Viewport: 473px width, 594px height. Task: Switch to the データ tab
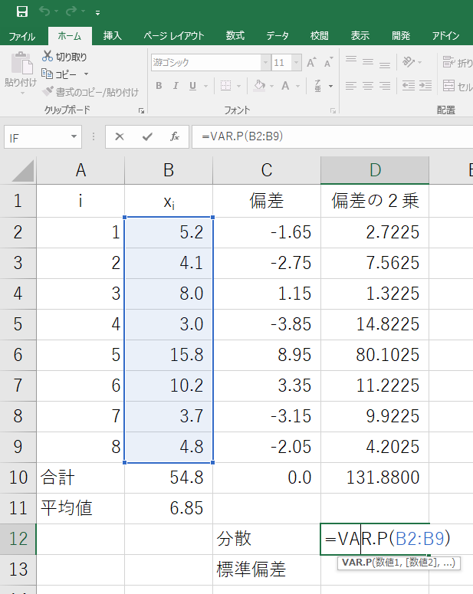tap(278, 35)
